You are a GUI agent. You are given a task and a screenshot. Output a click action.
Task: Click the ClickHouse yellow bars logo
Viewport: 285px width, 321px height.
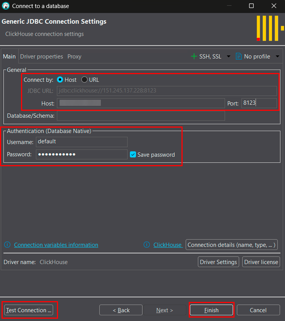coord(270,28)
